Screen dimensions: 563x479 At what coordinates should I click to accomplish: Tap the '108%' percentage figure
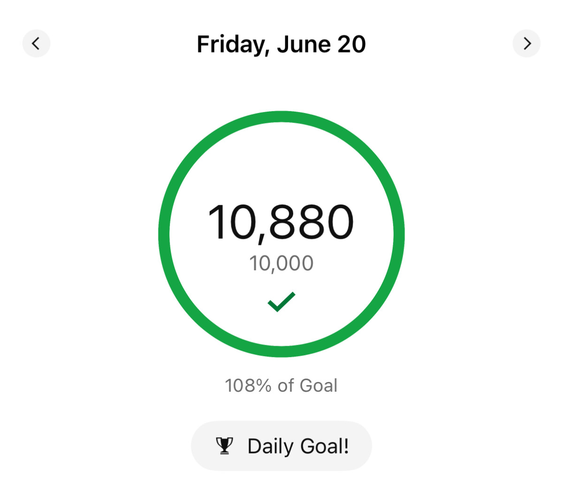(248, 386)
